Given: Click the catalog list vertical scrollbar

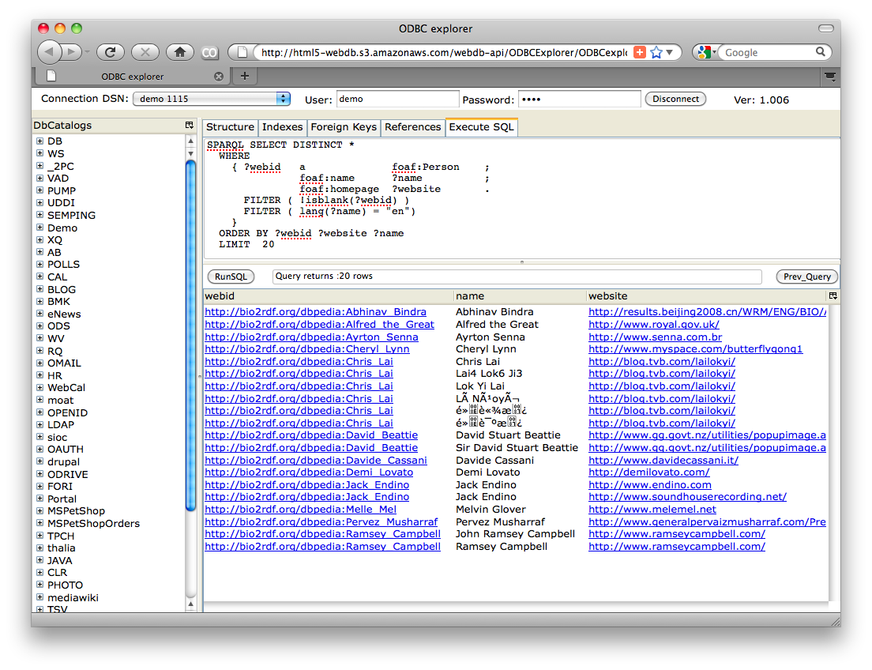Looking at the screenshot, I should (x=190, y=332).
